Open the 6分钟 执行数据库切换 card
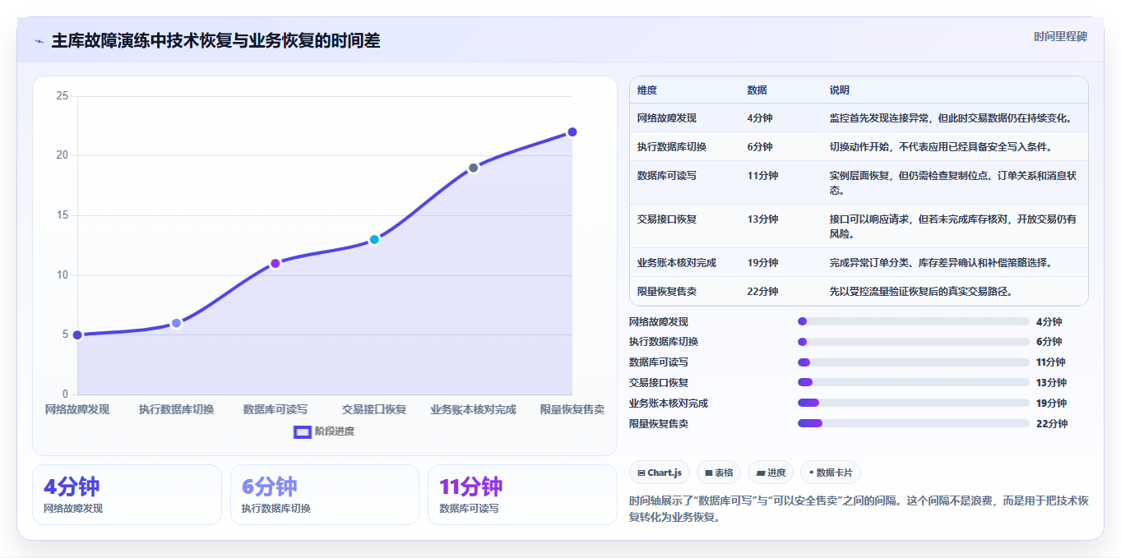This screenshot has height=558, width=1121. tap(325, 495)
